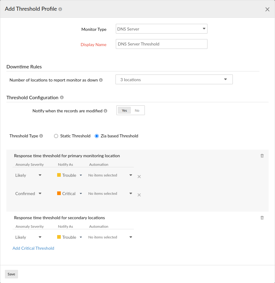275x283 pixels.
Task: Delete secondary locations threshold with trash icon
Action: [262, 218]
